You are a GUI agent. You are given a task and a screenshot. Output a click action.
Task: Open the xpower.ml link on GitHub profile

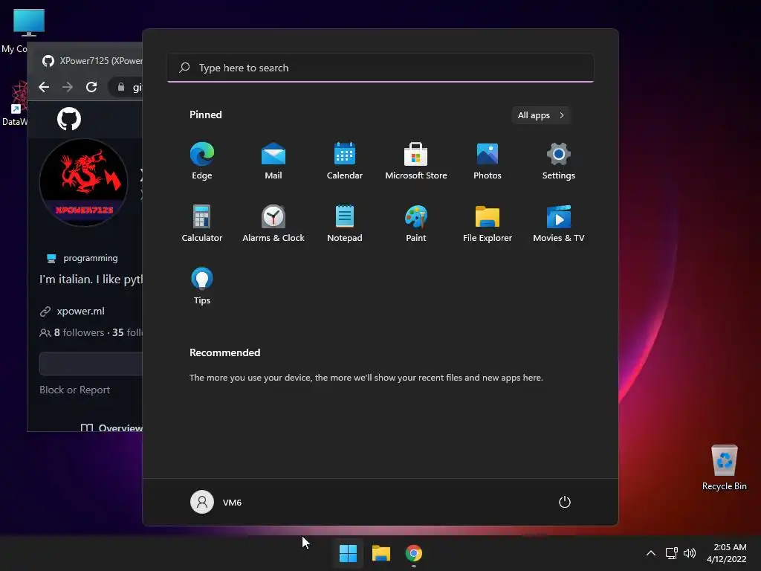[x=80, y=312]
